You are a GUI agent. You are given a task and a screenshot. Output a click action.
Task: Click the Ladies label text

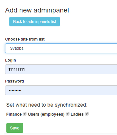click(x=77, y=114)
